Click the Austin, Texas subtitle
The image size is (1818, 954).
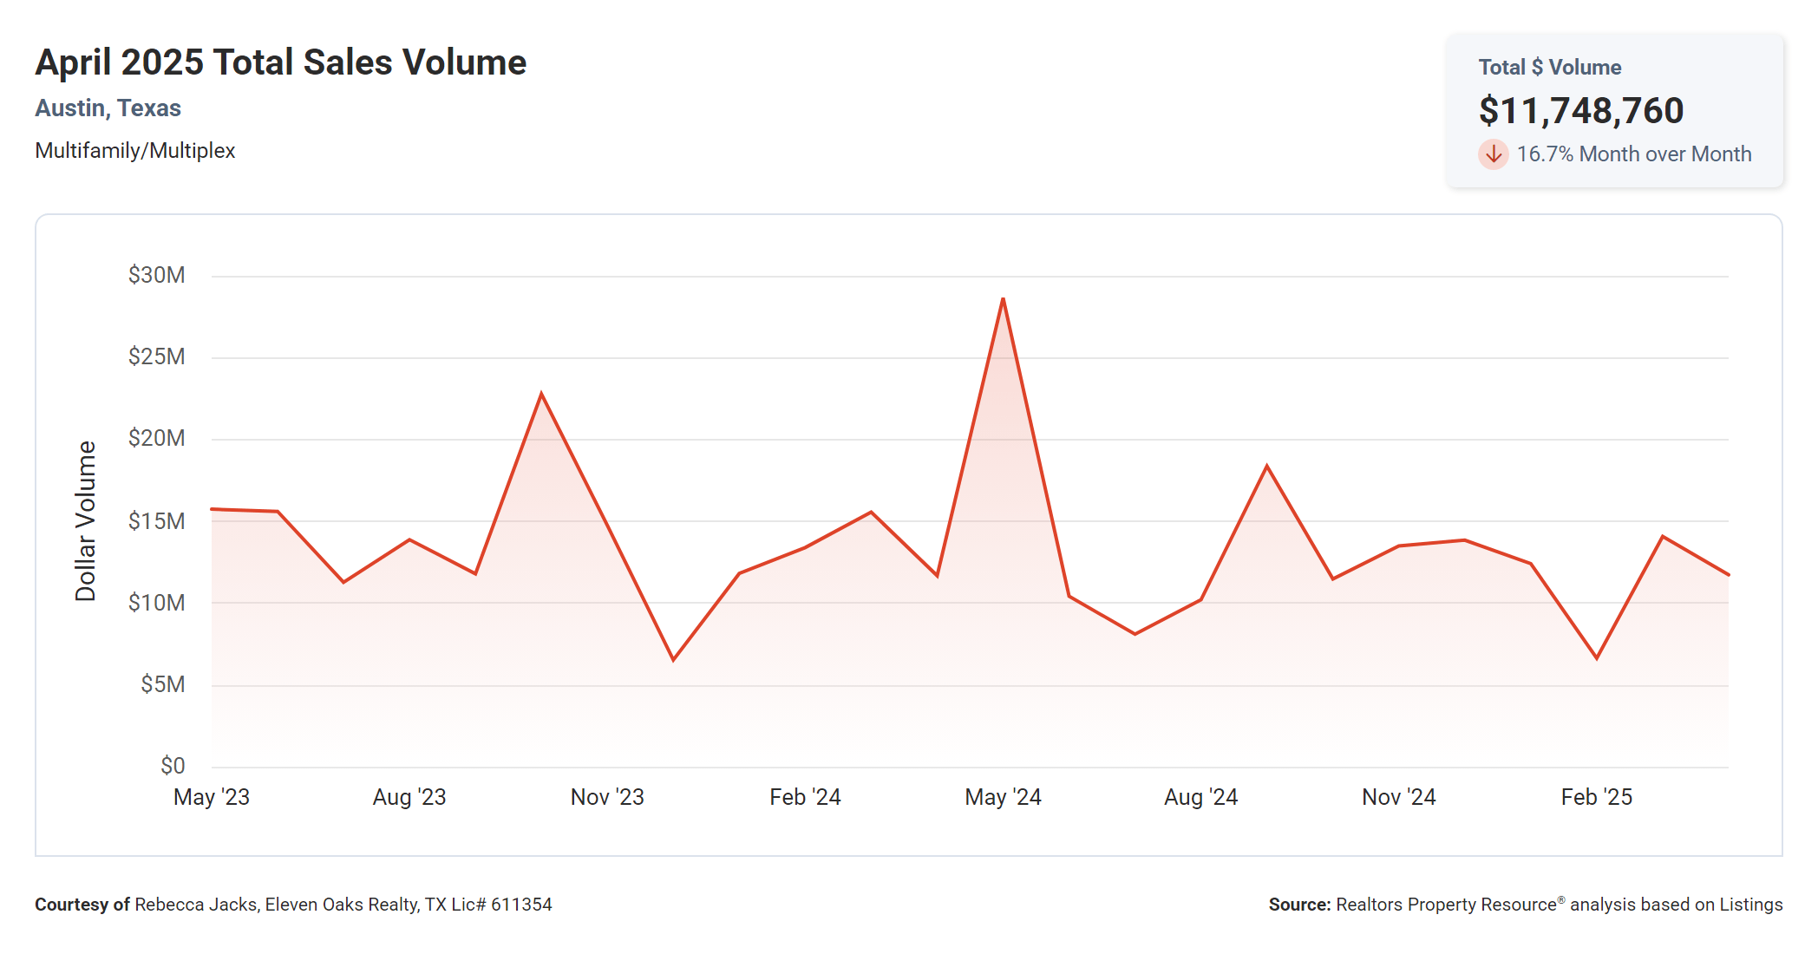click(x=108, y=108)
